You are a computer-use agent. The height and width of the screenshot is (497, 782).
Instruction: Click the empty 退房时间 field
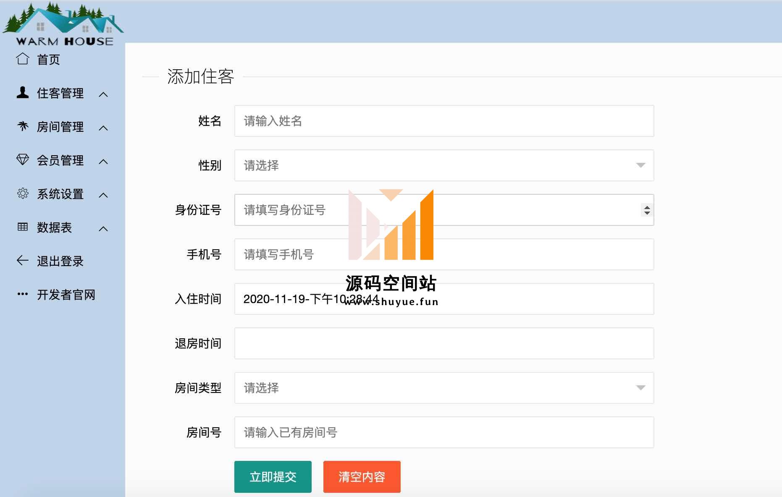(x=444, y=343)
